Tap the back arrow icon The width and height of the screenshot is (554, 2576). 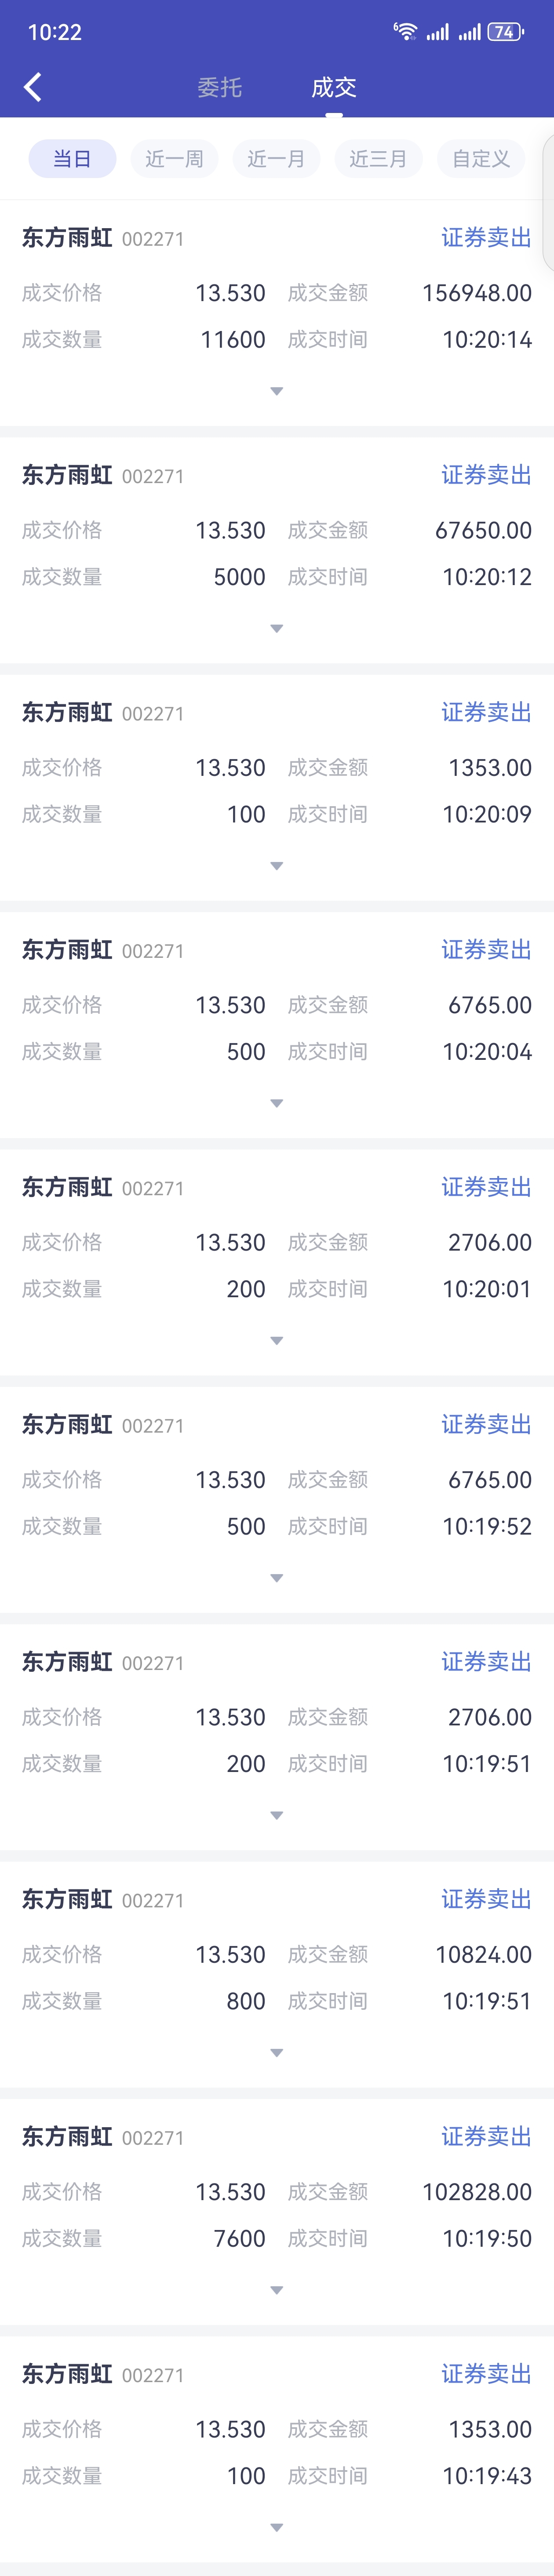[33, 87]
